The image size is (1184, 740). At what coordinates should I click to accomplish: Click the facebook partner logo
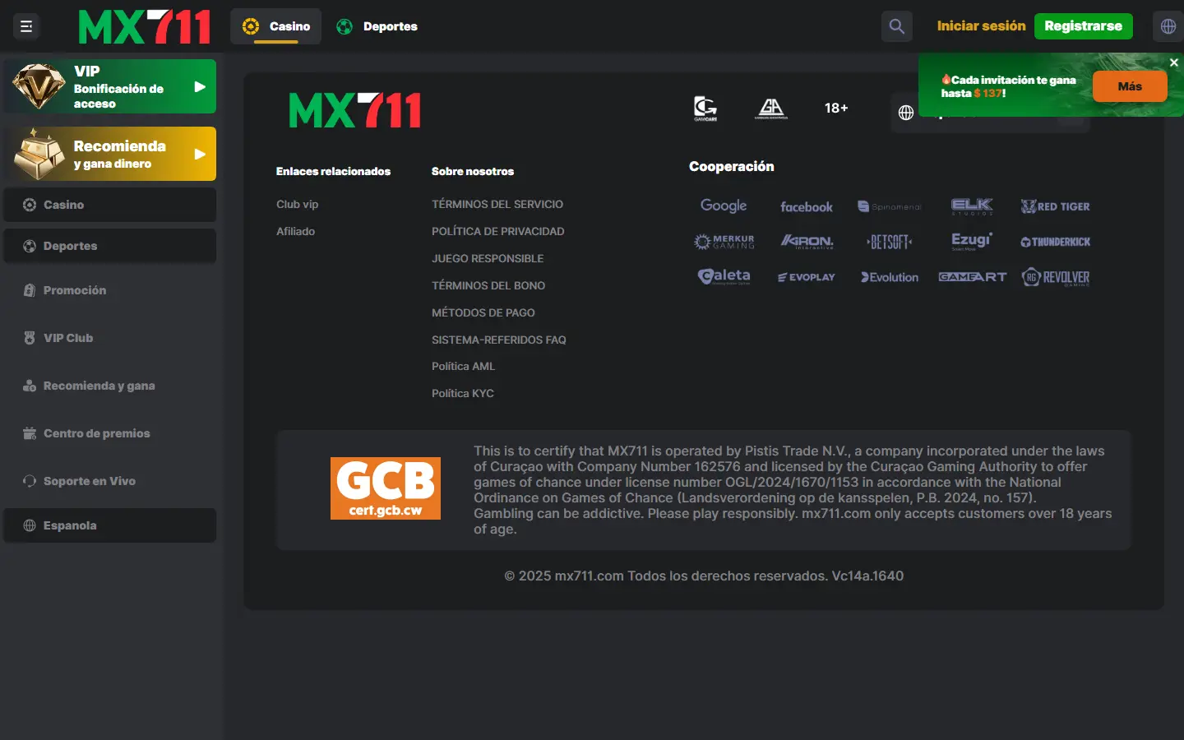807,206
